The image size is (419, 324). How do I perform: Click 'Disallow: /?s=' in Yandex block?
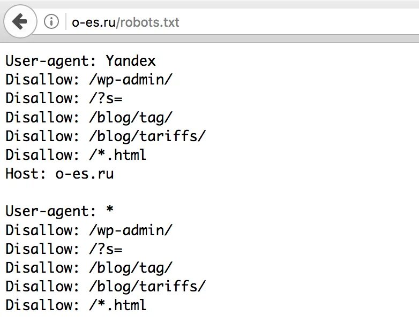(64, 99)
